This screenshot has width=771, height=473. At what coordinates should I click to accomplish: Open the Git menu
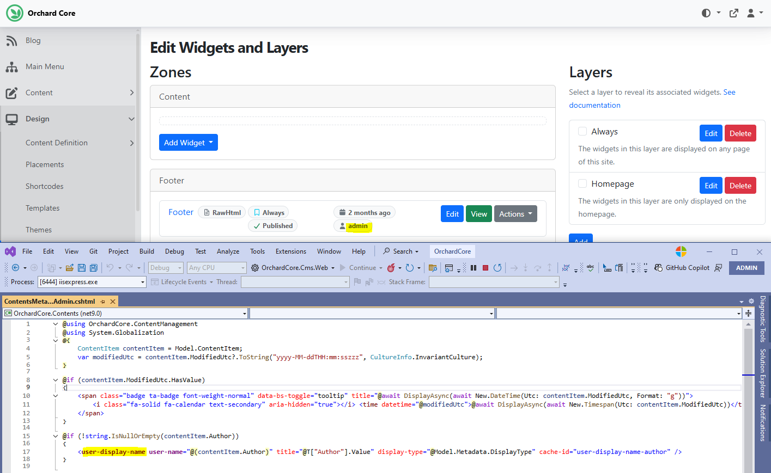pos(94,251)
